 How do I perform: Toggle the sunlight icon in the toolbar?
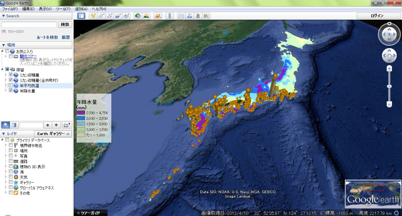[146, 16]
